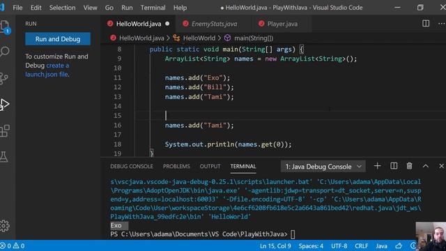The image size is (446, 251).
Task: Click the Exo output in terminal
Action: (x=116, y=225)
